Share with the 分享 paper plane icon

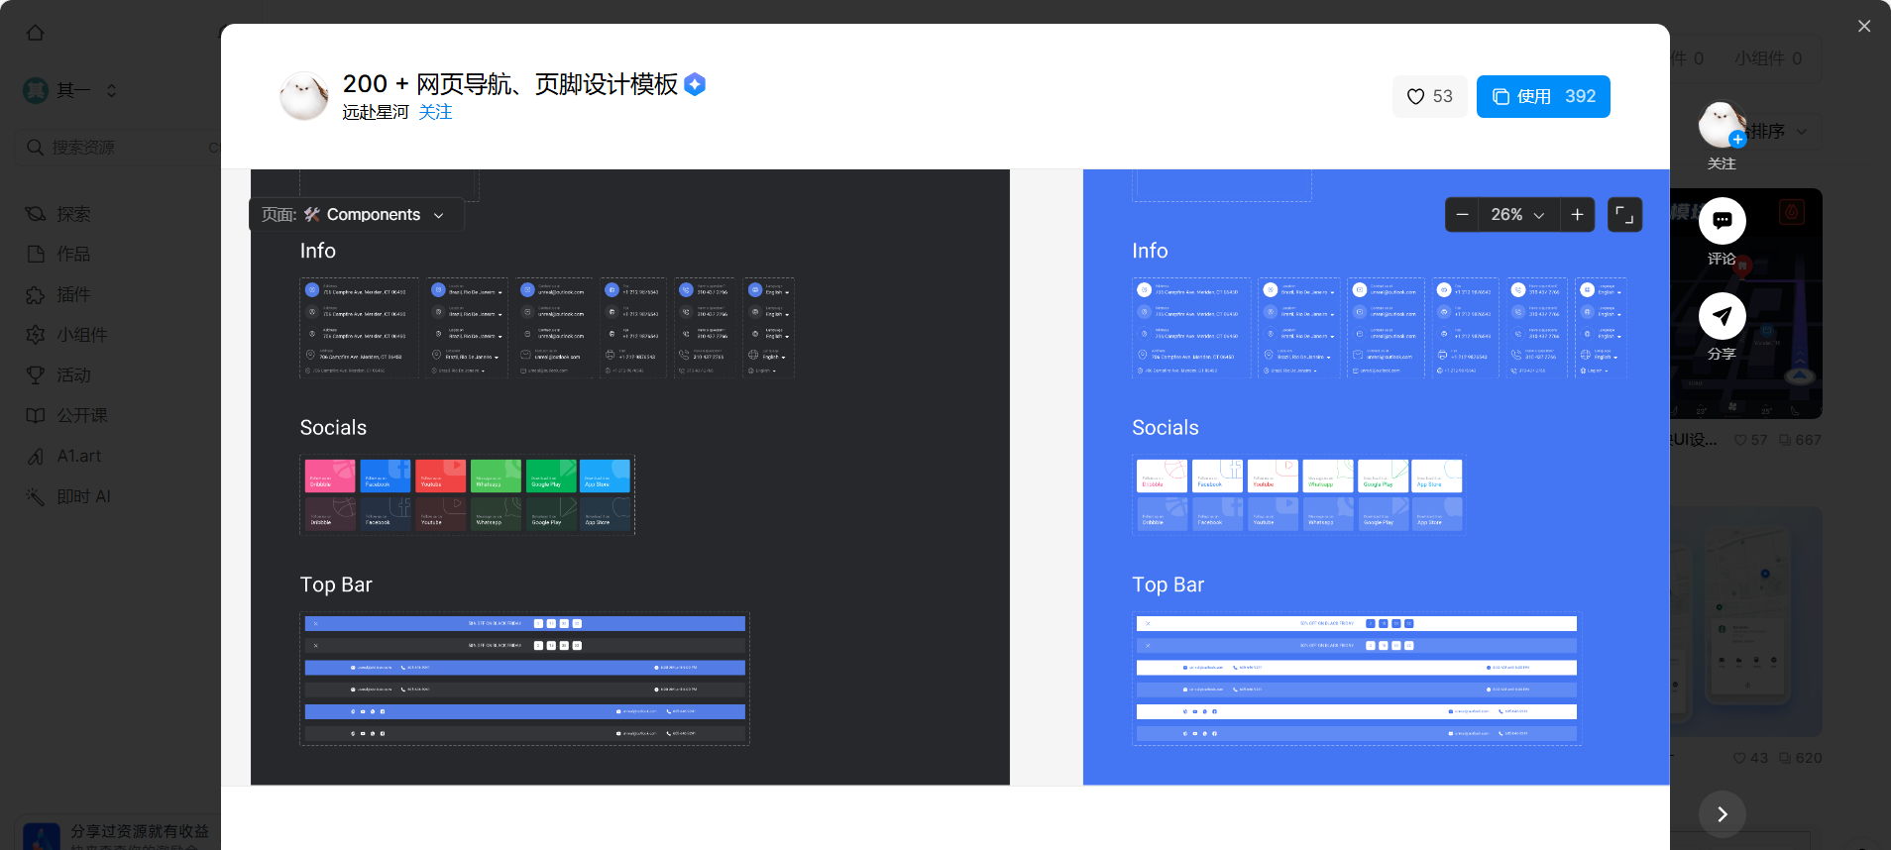coord(1723,316)
